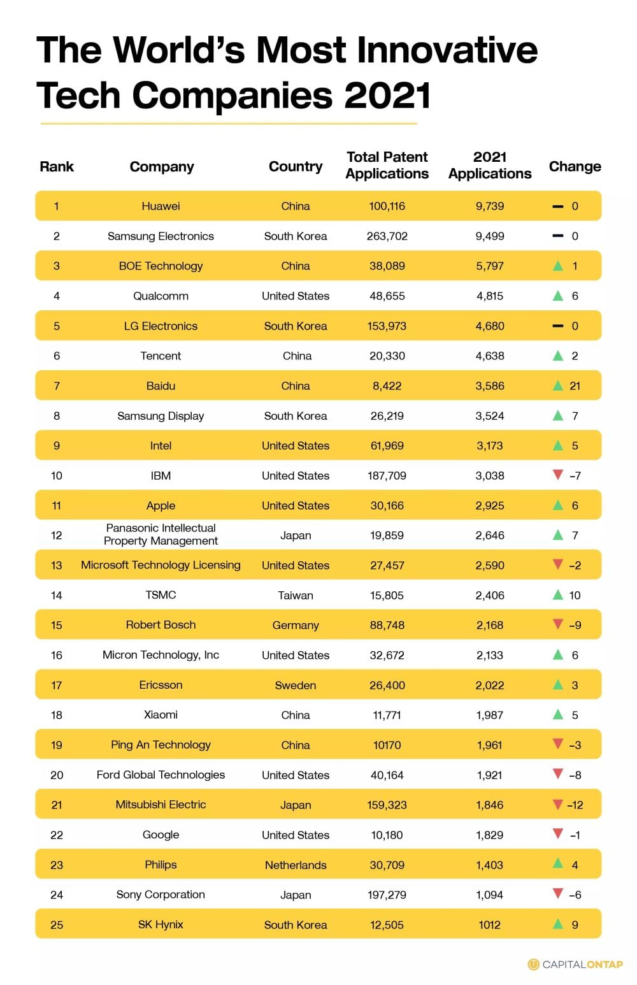Click the green up arrow in Baidu's row

558,385
